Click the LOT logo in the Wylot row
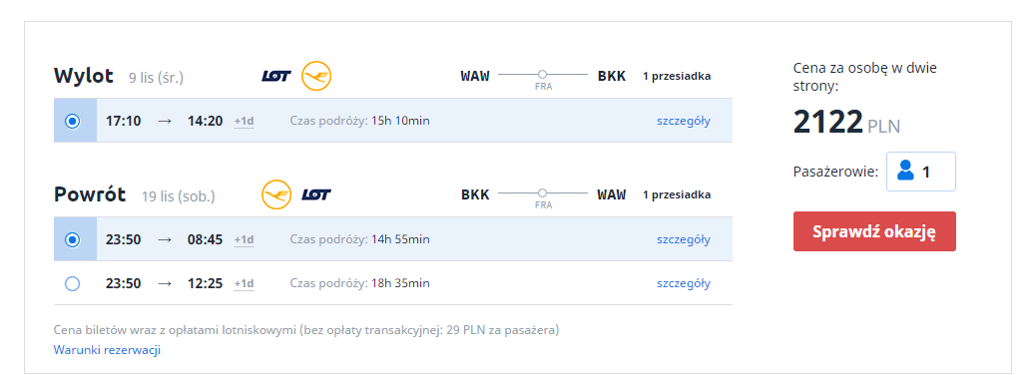Screen dimensions: 1035x375 pos(276,76)
